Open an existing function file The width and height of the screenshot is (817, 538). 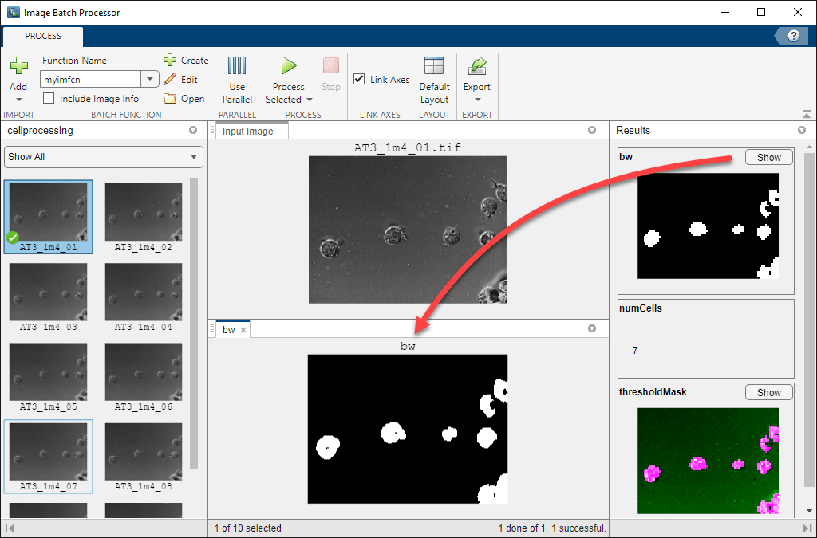click(184, 99)
